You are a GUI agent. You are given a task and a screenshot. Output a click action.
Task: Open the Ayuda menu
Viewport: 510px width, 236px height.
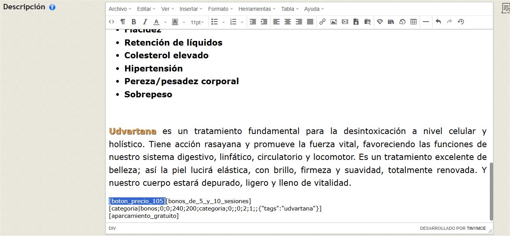click(x=314, y=9)
